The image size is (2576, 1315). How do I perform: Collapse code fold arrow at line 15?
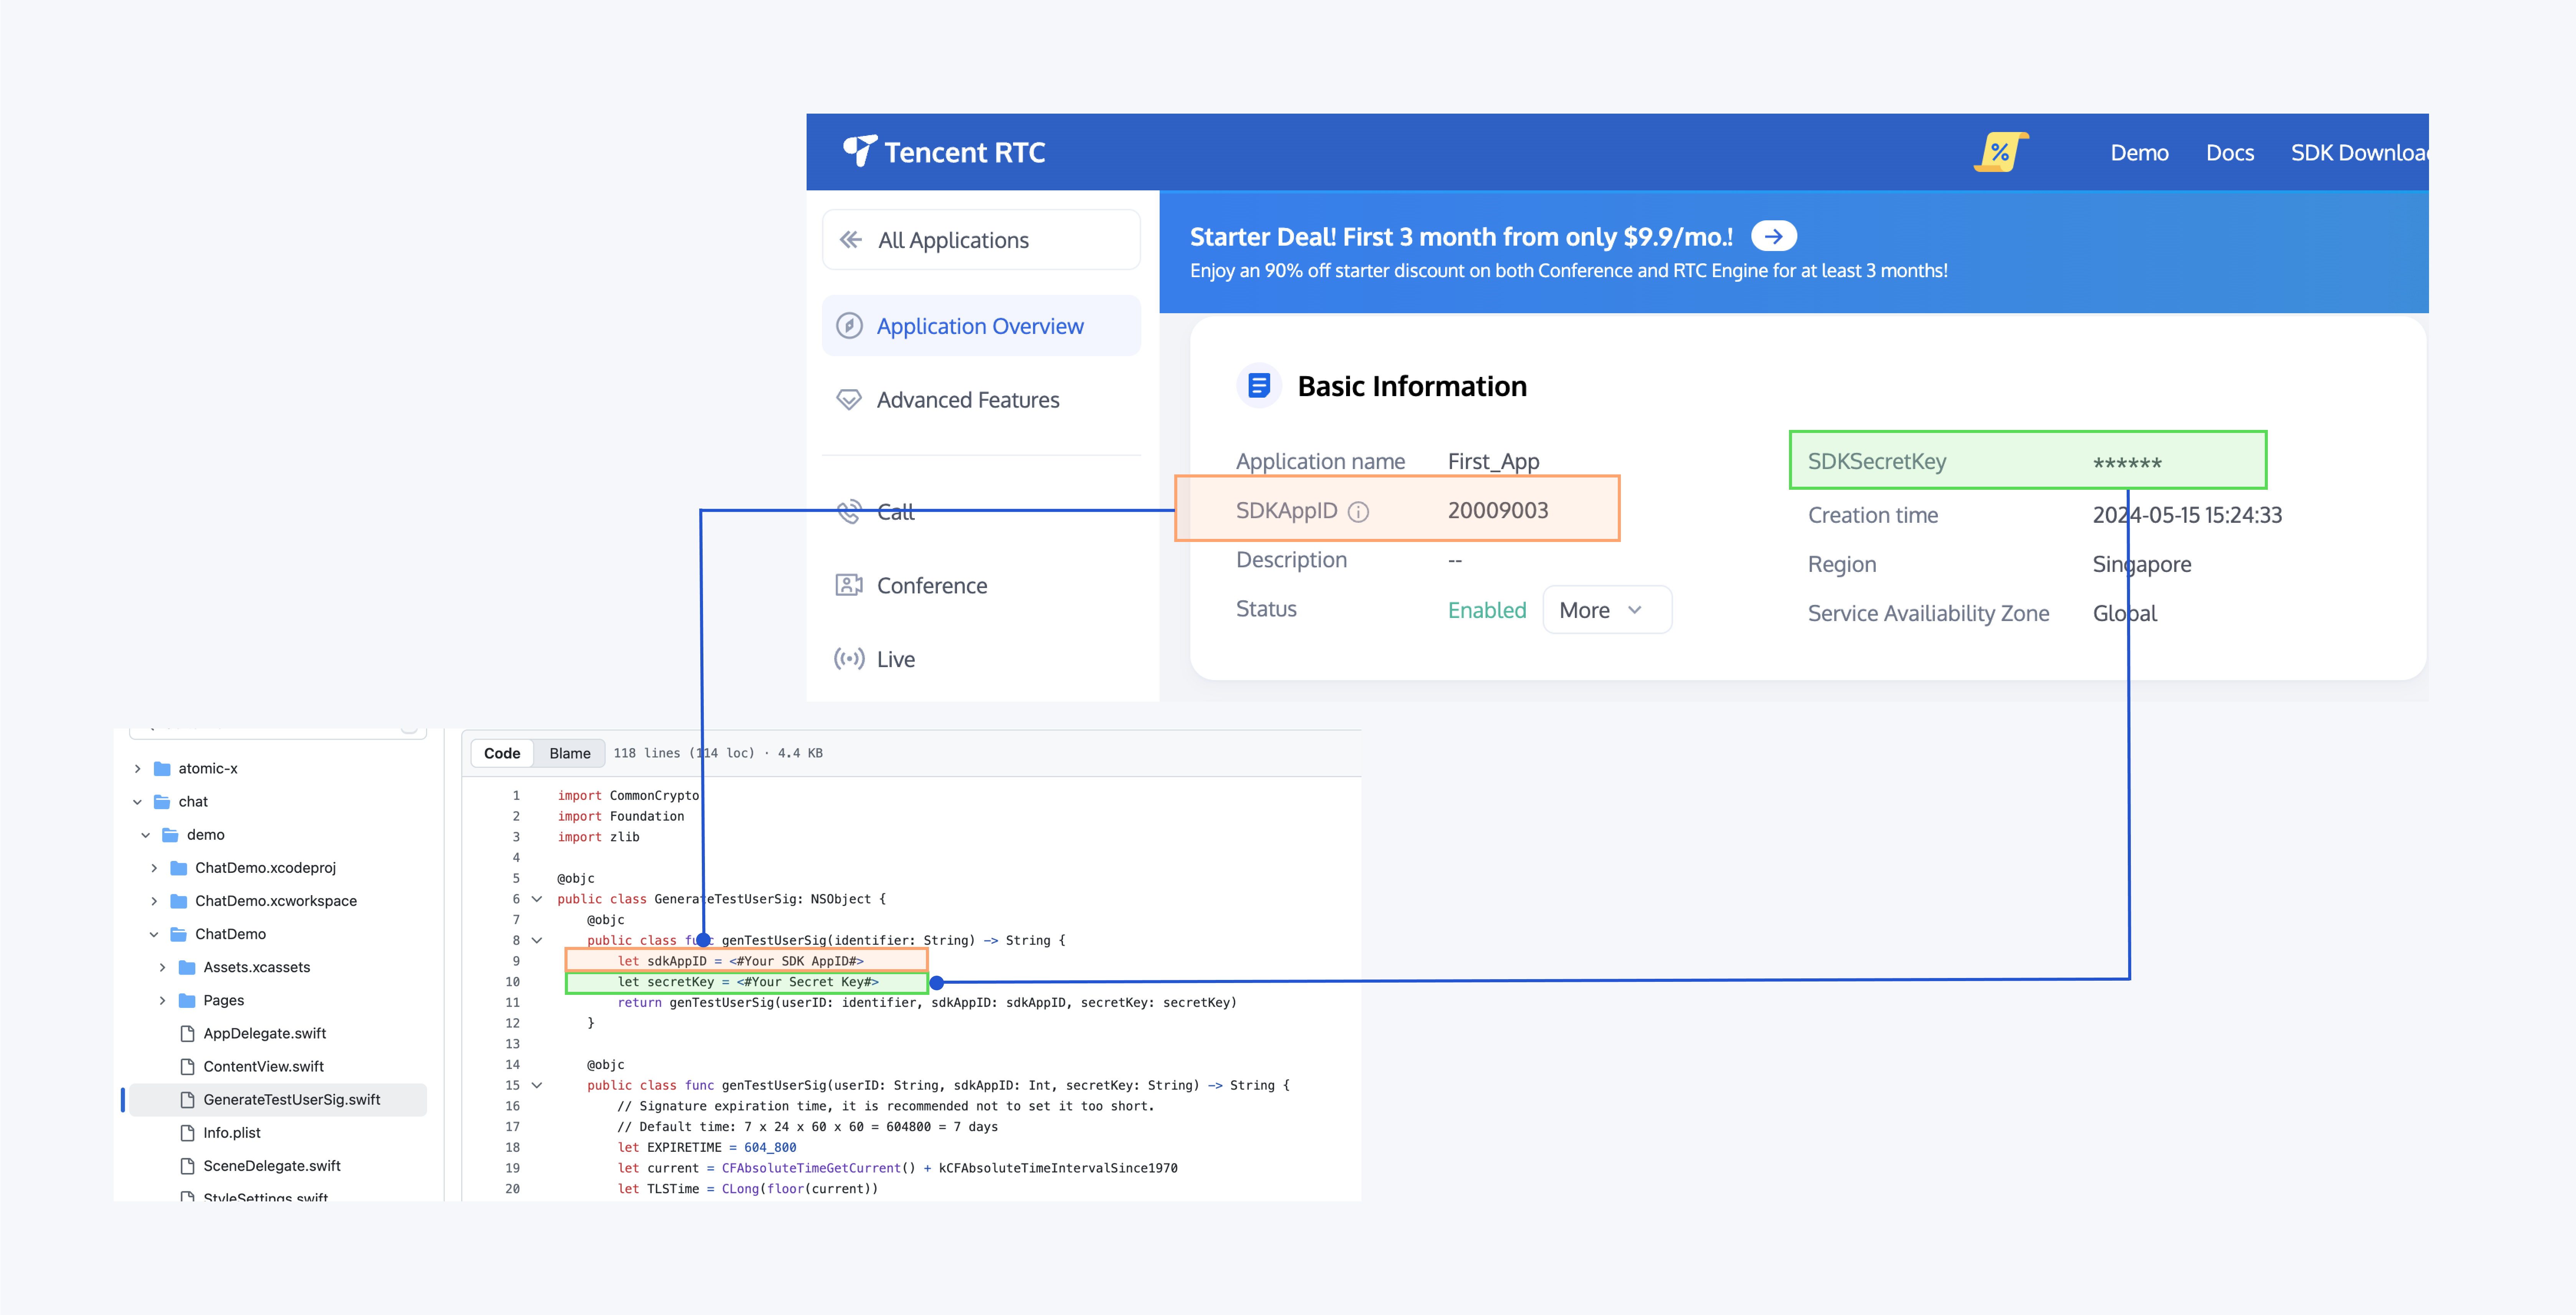537,1085
